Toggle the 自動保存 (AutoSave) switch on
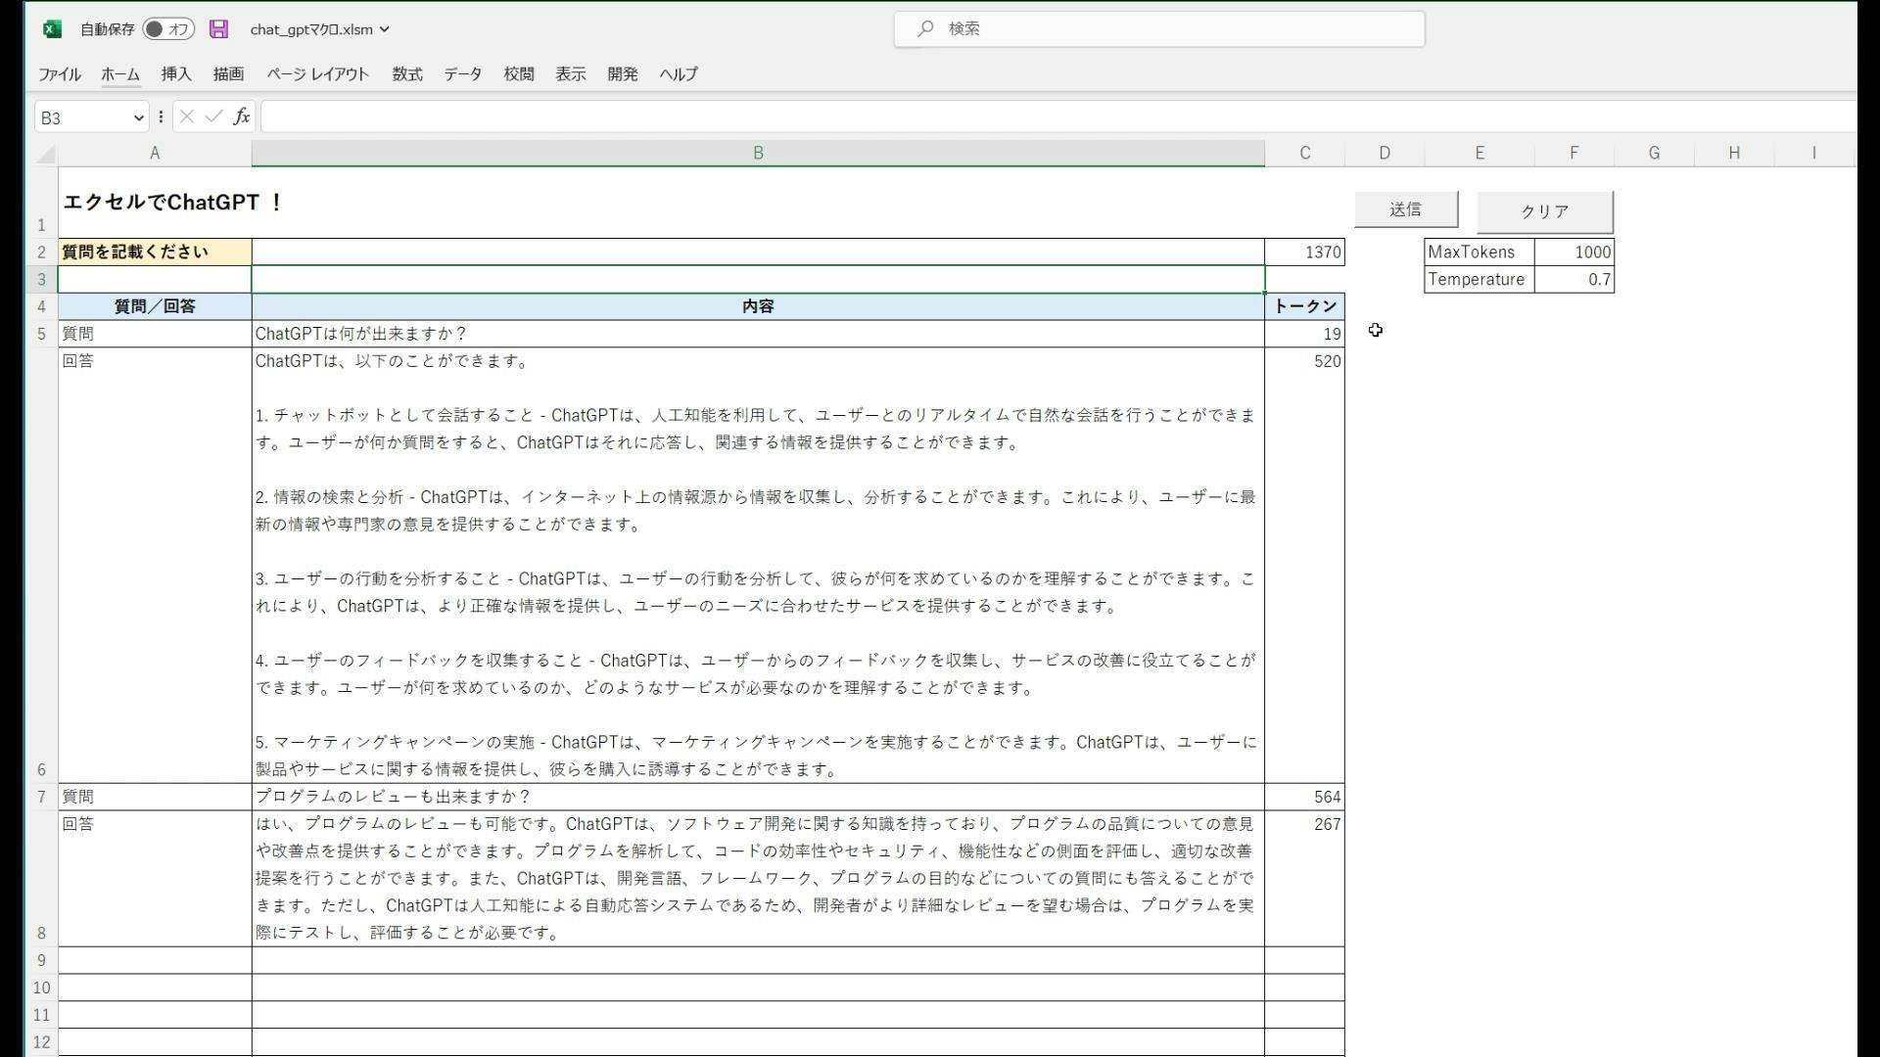Screen dimensions: 1880x1057 [x=168, y=29]
